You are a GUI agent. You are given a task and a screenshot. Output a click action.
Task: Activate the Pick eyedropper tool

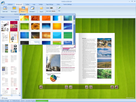pyautogui.click(x=59, y=8)
